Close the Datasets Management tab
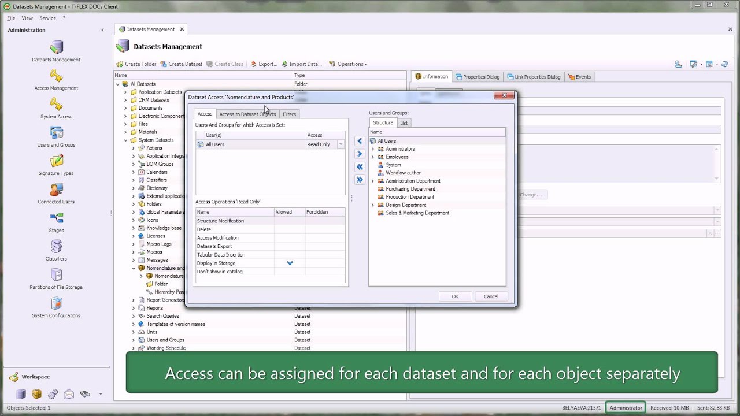This screenshot has width=740, height=416. pos(182,29)
